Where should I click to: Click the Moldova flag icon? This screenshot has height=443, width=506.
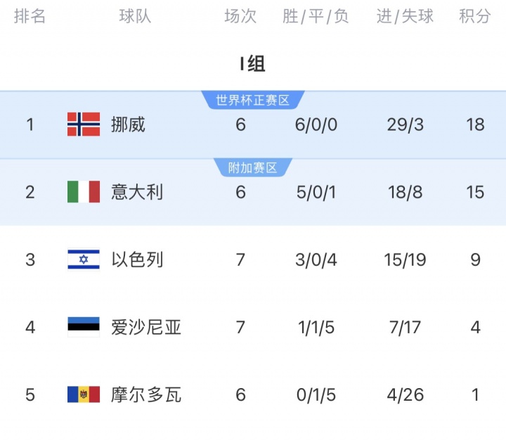(84, 394)
